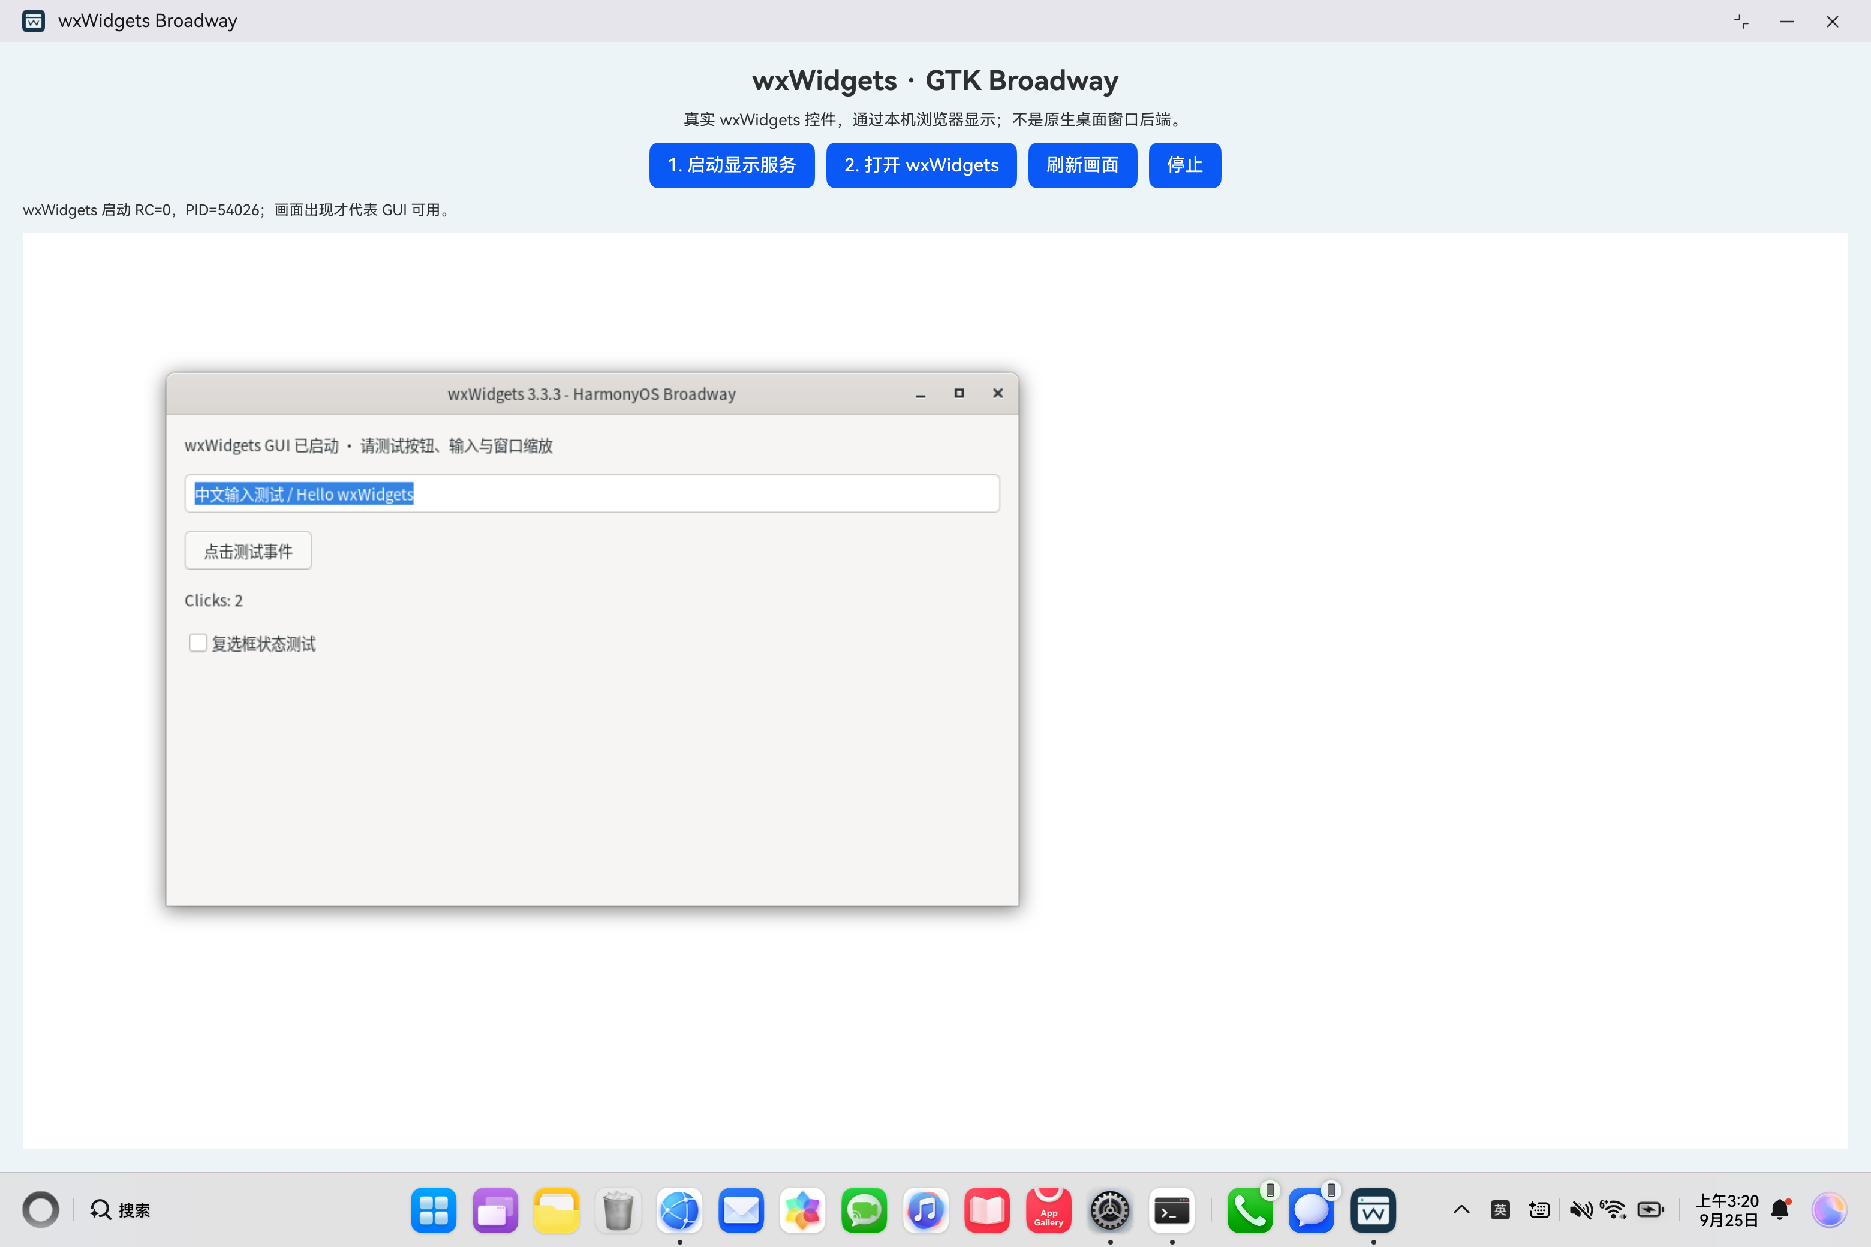1871x1247 pixels.
Task: Open the Wi-Fi network tray icon
Action: click(x=1614, y=1210)
